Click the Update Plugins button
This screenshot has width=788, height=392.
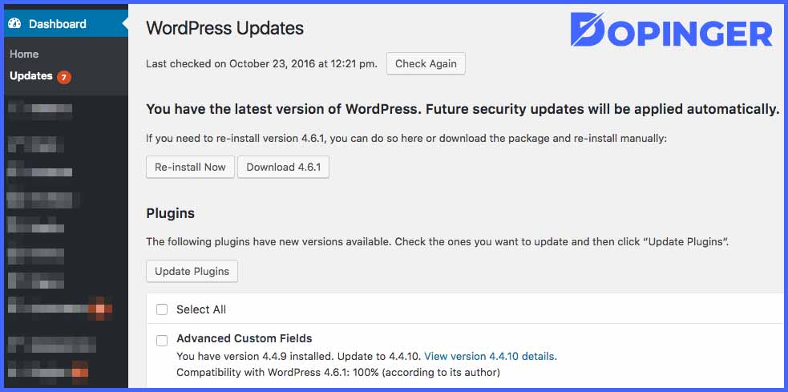tap(192, 272)
